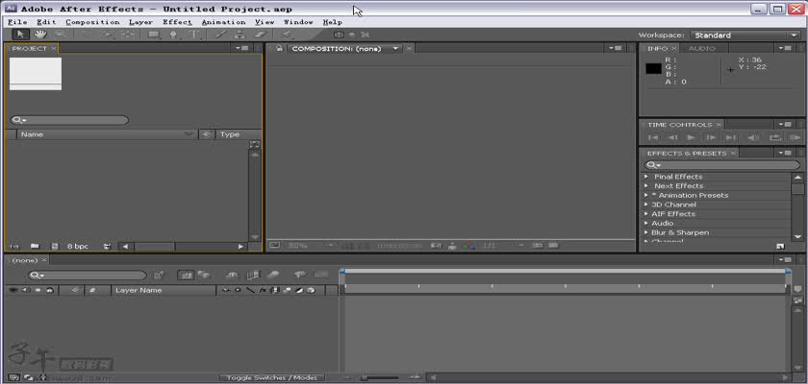
Task: Create new composition from Project panel footer
Action: click(x=55, y=246)
